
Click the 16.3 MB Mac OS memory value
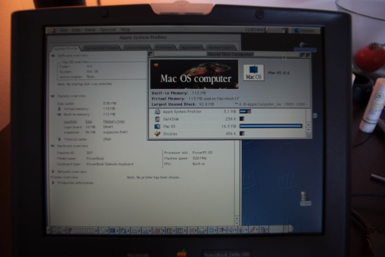point(229,127)
